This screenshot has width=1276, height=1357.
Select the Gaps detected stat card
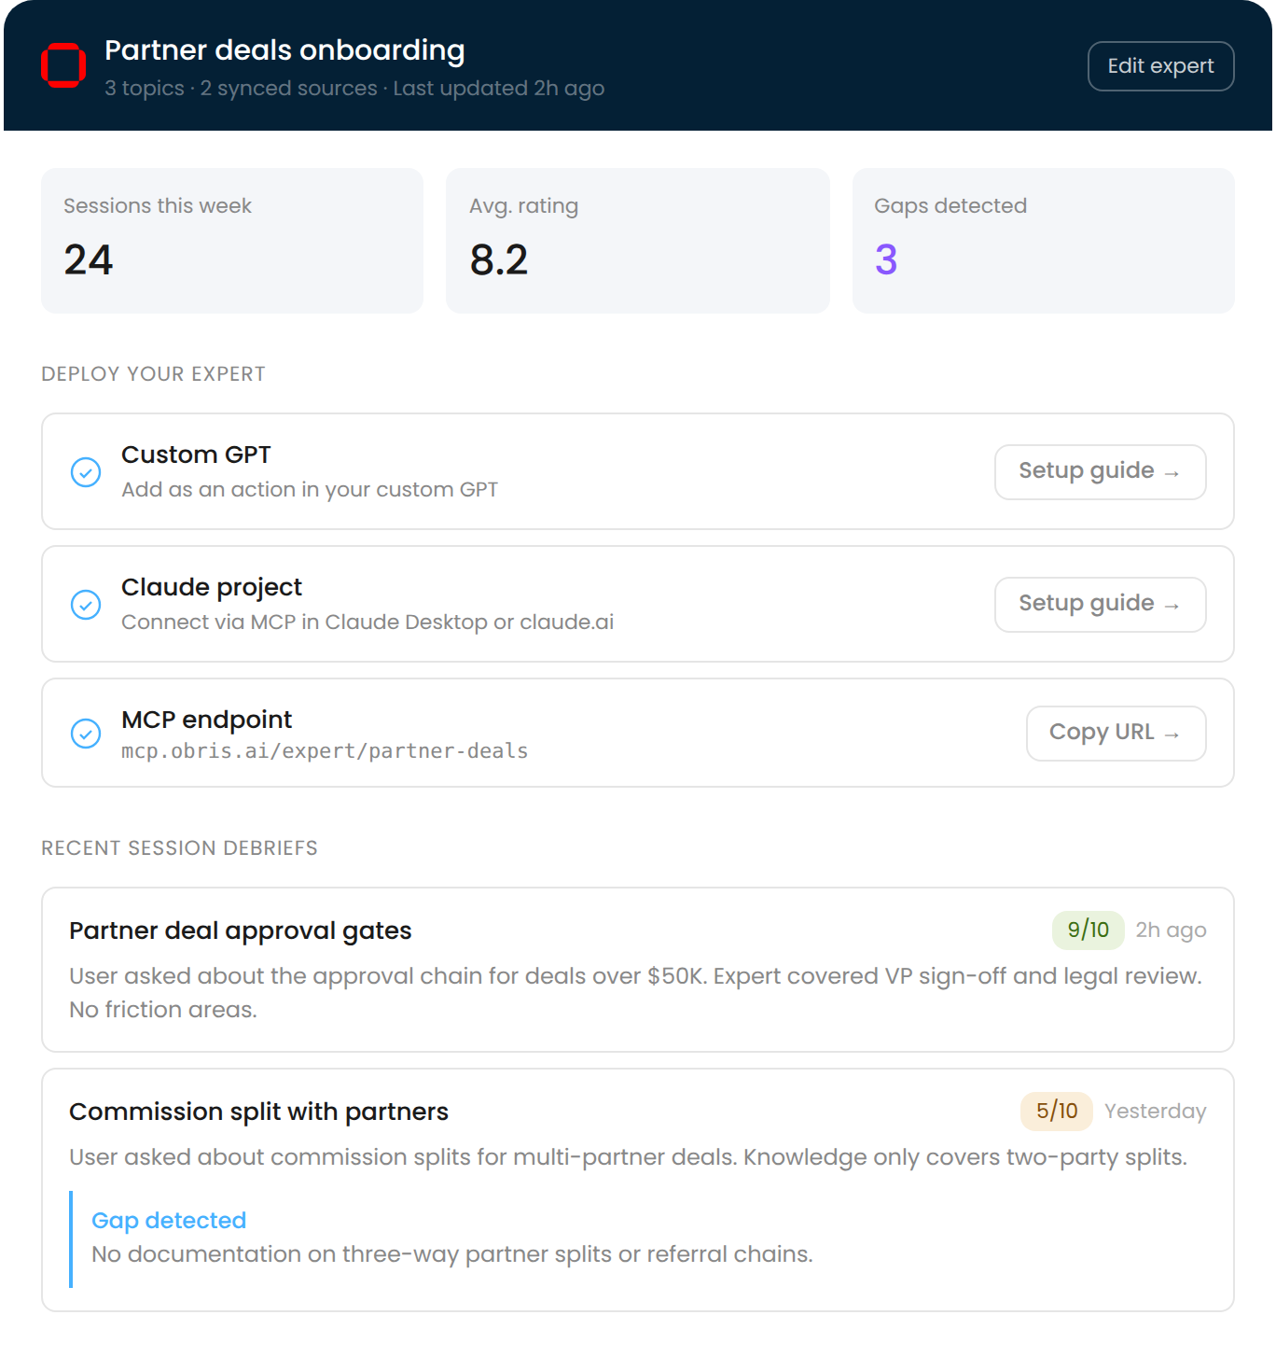1043,240
